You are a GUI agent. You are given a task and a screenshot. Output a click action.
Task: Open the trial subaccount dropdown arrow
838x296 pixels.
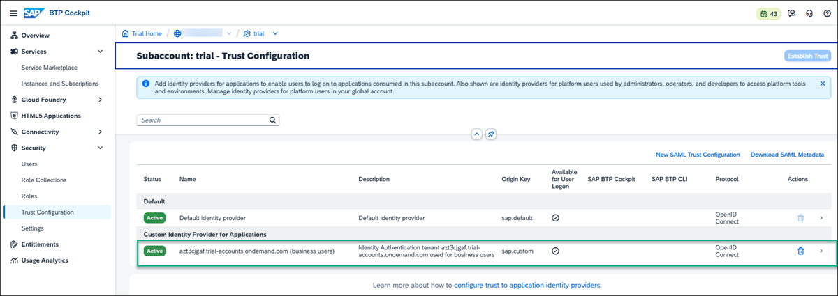point(275,33)
